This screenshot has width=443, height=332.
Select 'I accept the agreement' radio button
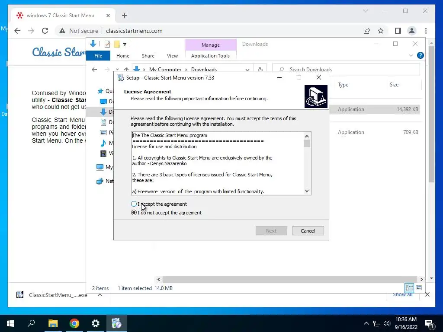point(134,204)
